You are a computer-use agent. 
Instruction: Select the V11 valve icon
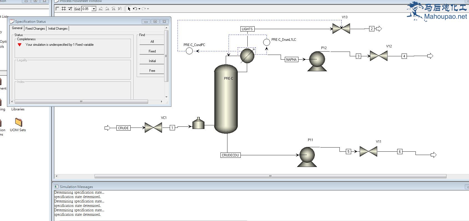(368, 151)
